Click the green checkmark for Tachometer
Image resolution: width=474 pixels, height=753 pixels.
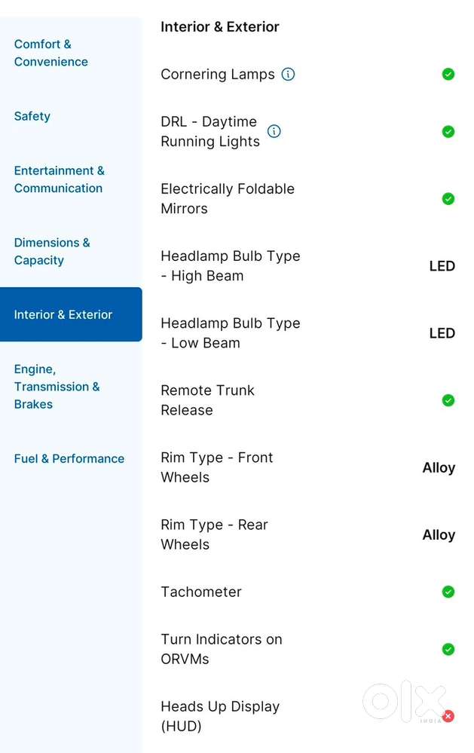point(448,592)
